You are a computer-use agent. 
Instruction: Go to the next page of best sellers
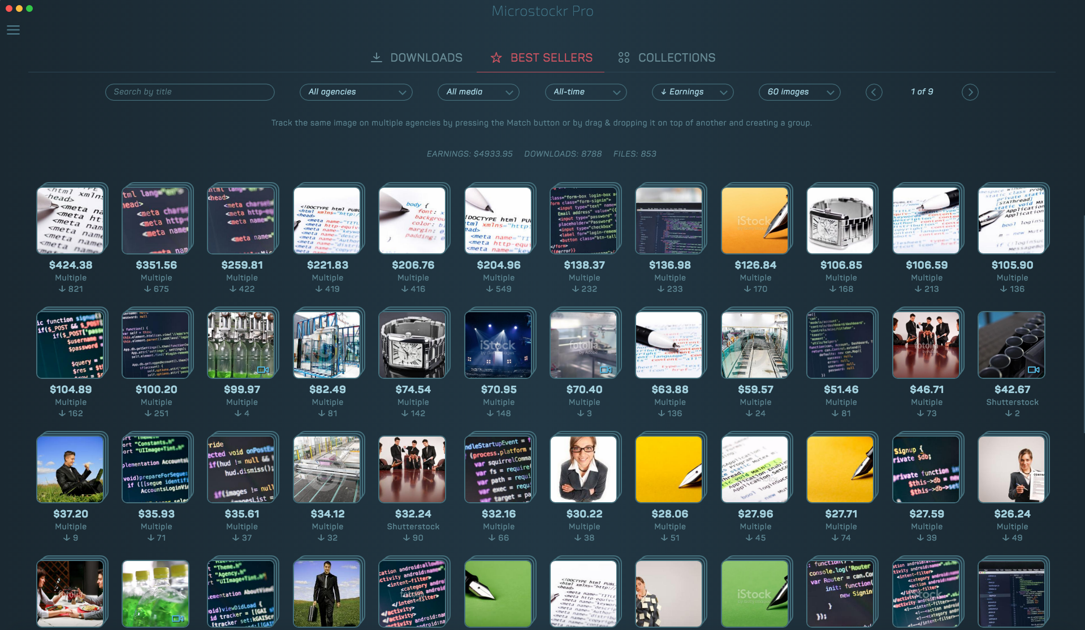[x=970, y=92]
